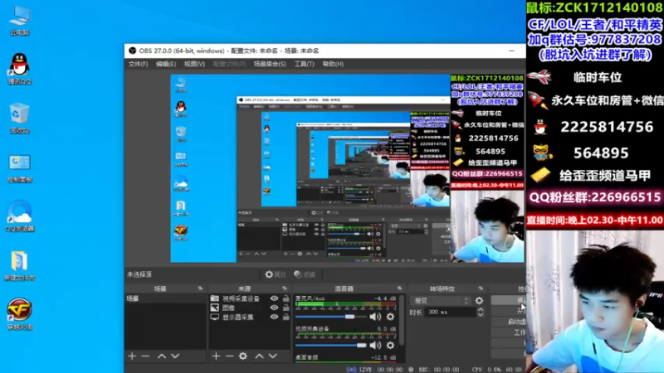
Task: Move the source up in the 来源 toolbar
Action: coord(259,356)
